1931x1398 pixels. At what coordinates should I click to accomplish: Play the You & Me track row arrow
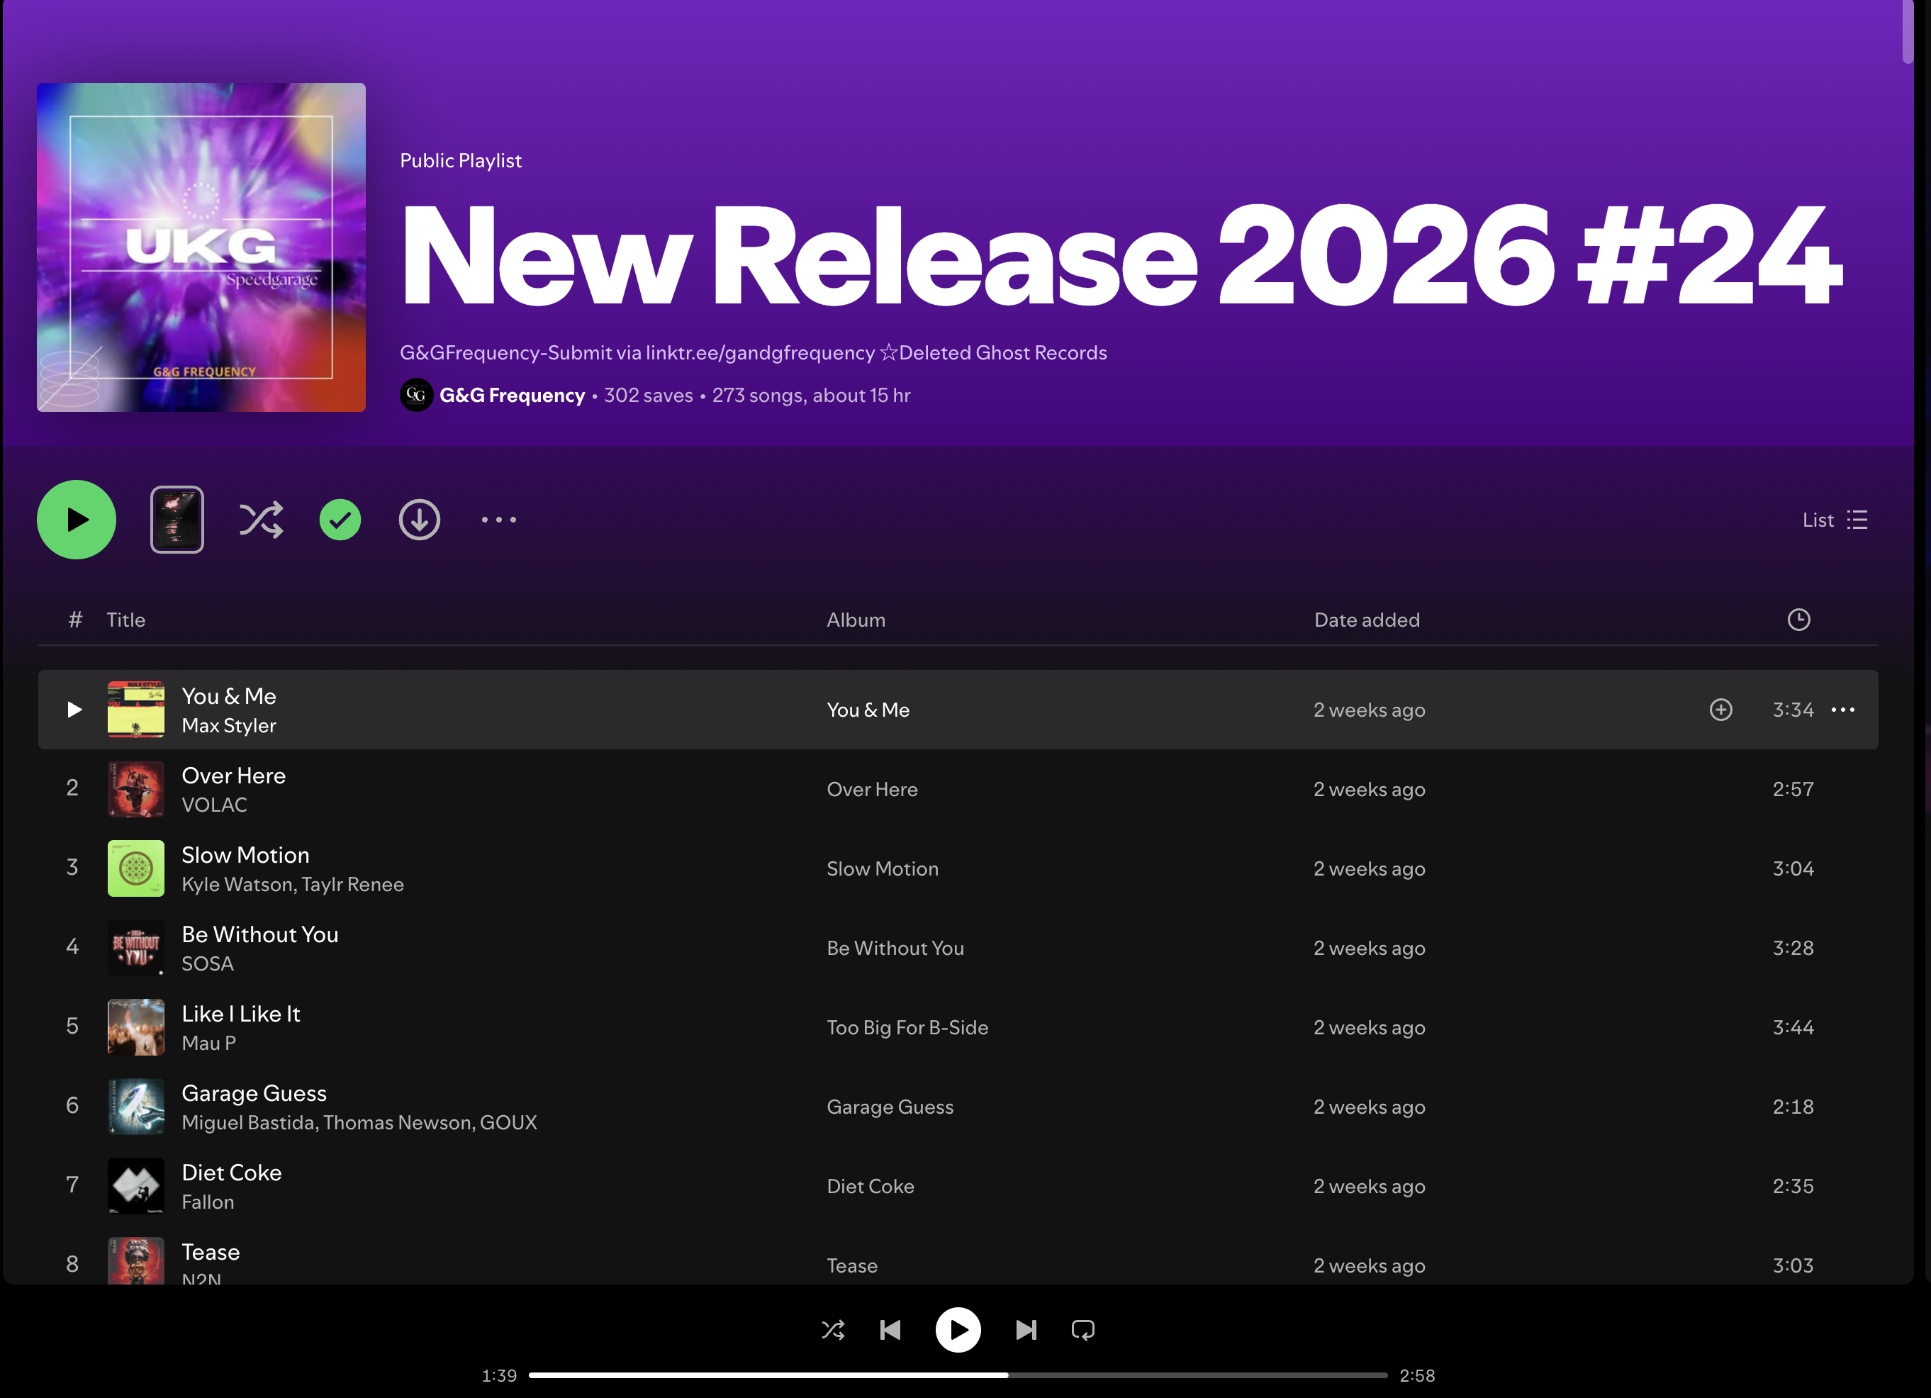pyautogui.click(x=74, y=710)
